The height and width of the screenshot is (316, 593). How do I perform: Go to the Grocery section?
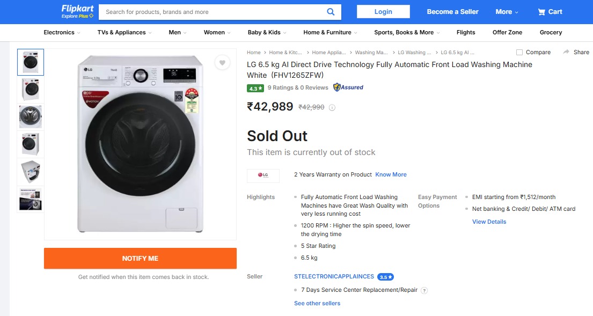(551, 33)
